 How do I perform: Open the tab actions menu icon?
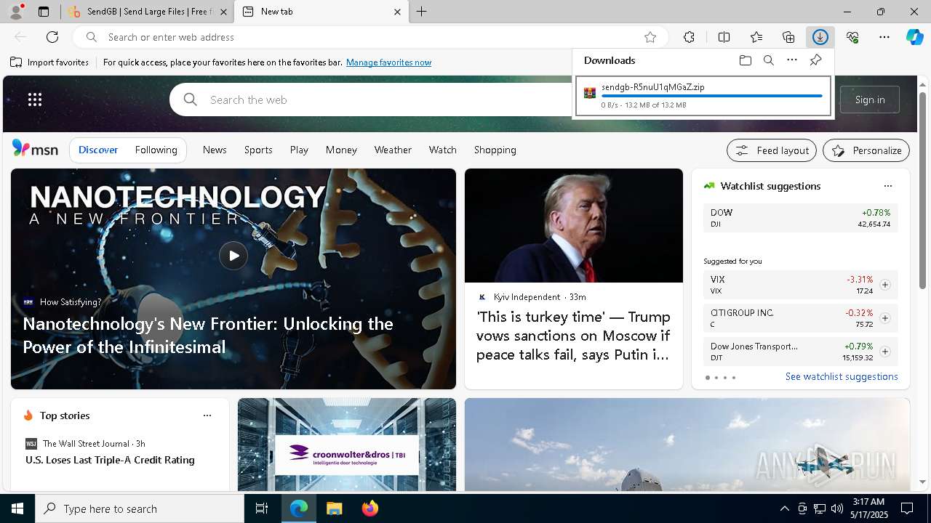[44, 12]
